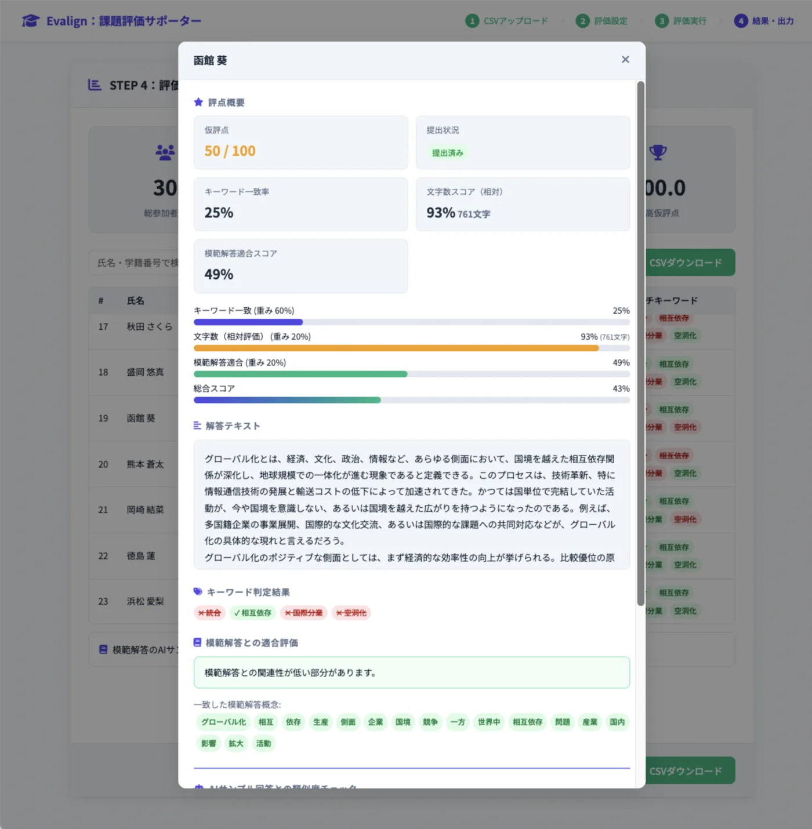The image size is (812, 829).
Task: Click the trophy icon in the top score card
Action: tap(658, 152)
